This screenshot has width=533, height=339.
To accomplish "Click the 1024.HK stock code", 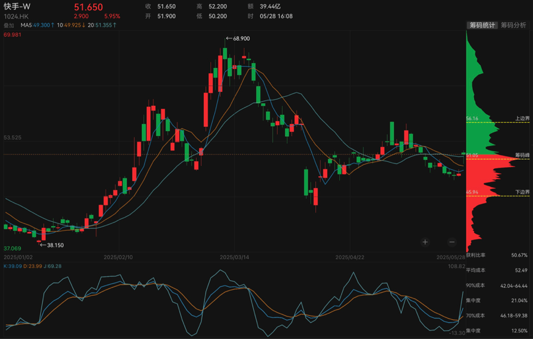I will [16, 16].
